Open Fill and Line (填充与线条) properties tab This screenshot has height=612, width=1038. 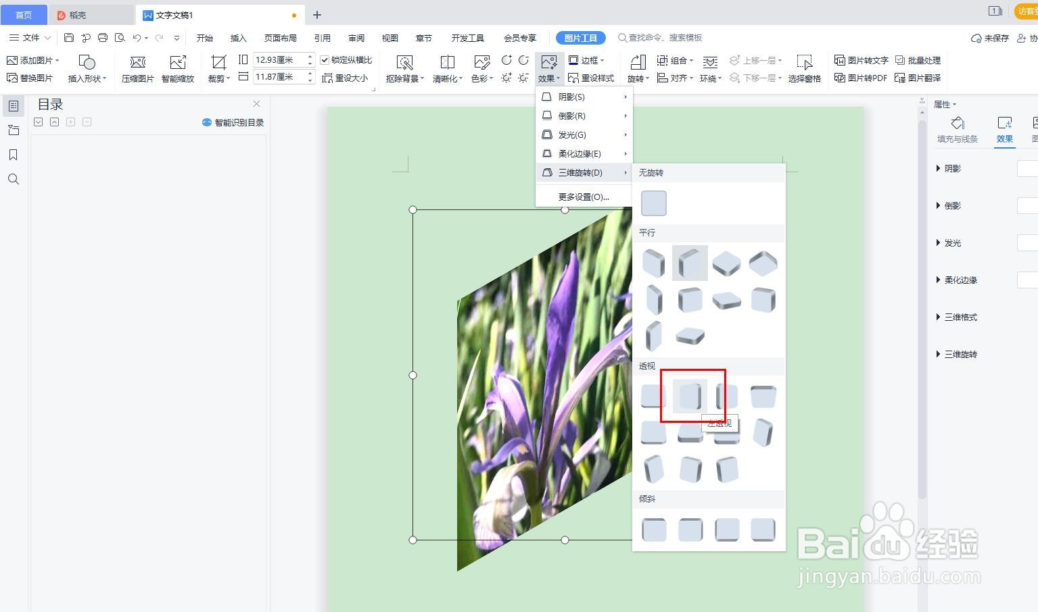coord(958,130)
